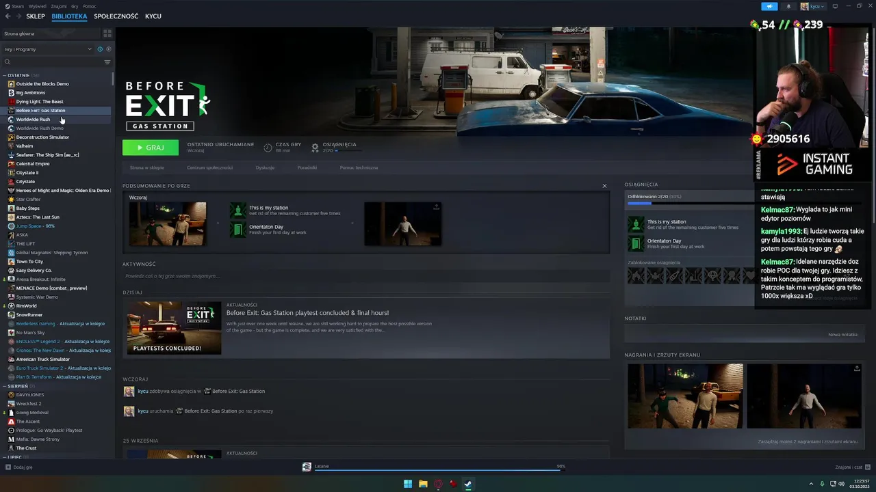This screenshot has width=876, height=492.
Task: Click the library list scrollbar
Action: [113, 79]
